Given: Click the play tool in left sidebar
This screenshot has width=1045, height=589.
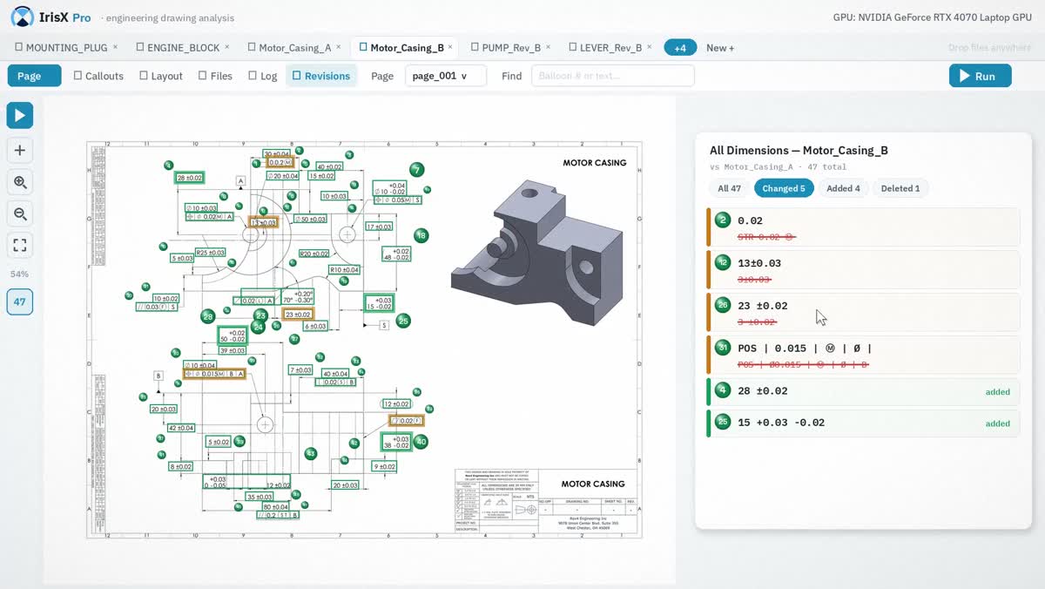Looking at the screenshot, I should 20,115.
